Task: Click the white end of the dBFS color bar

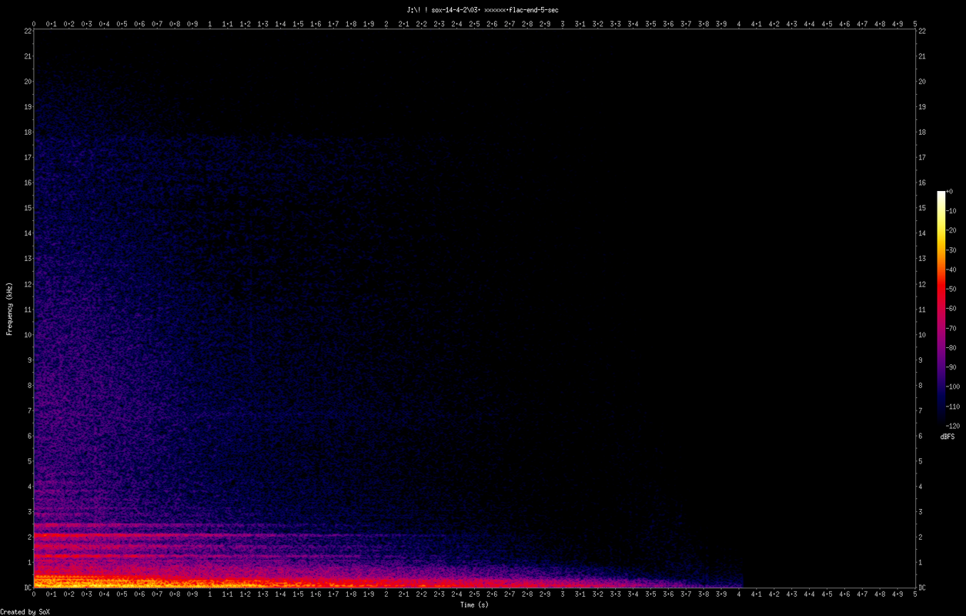Action: pos(941,195)
